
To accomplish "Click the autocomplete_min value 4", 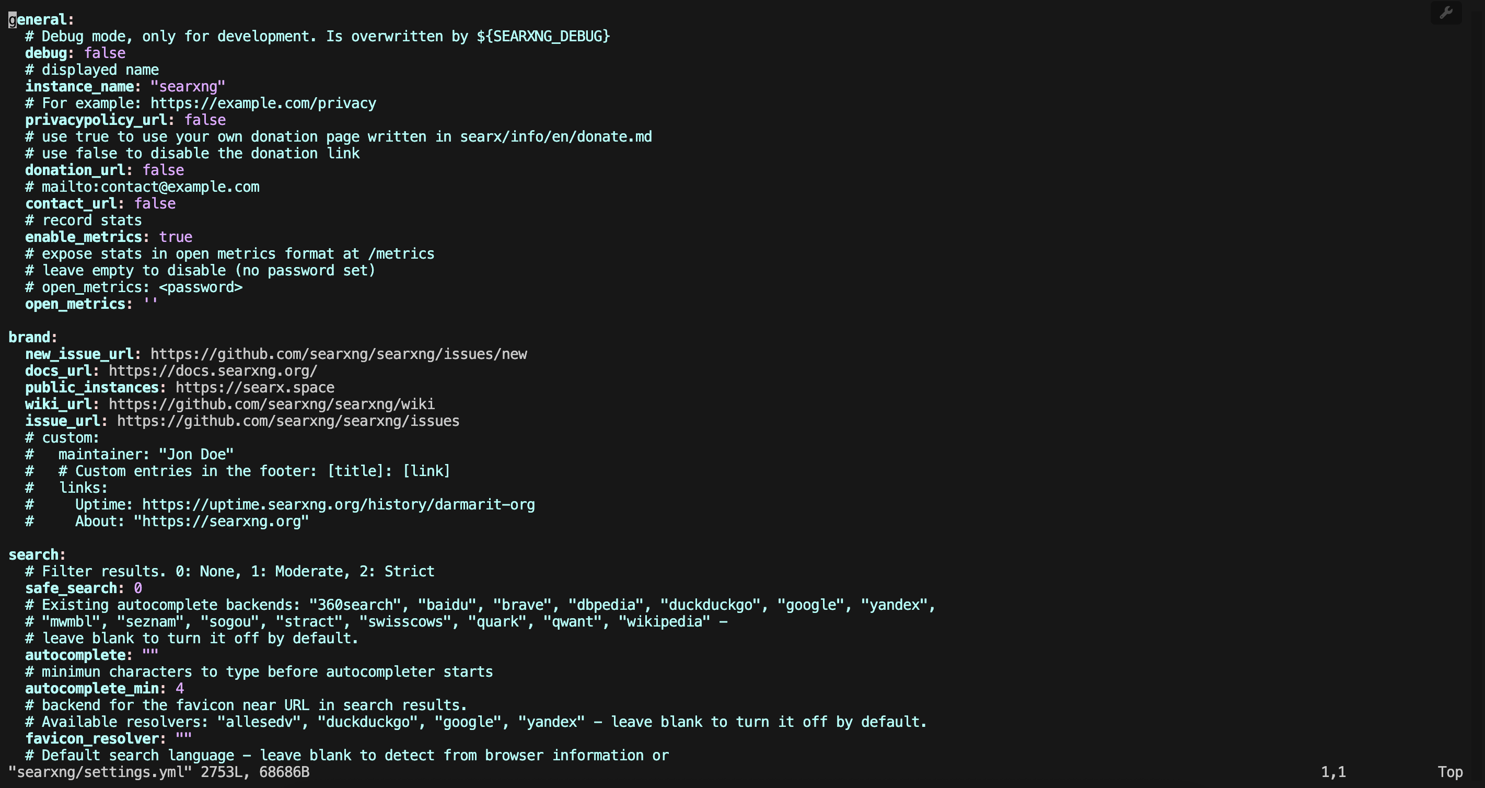I will coord(180,688).
